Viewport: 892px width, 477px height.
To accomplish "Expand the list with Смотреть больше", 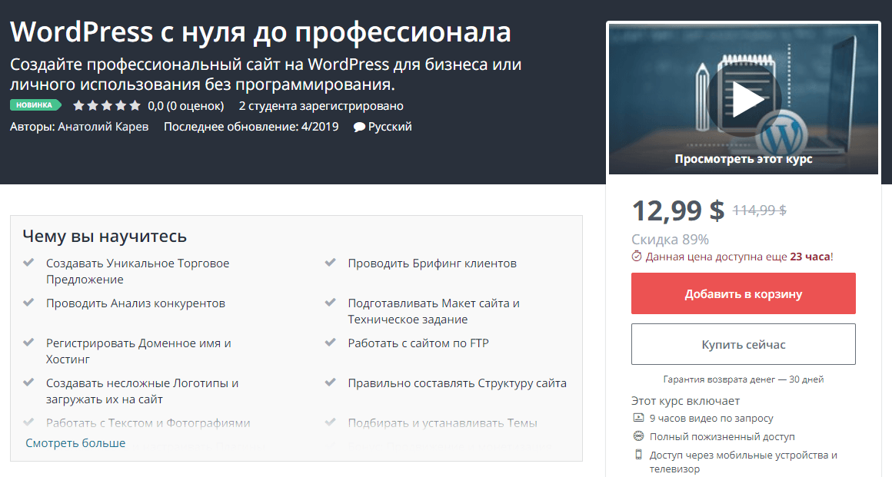I will click(75, 443).
